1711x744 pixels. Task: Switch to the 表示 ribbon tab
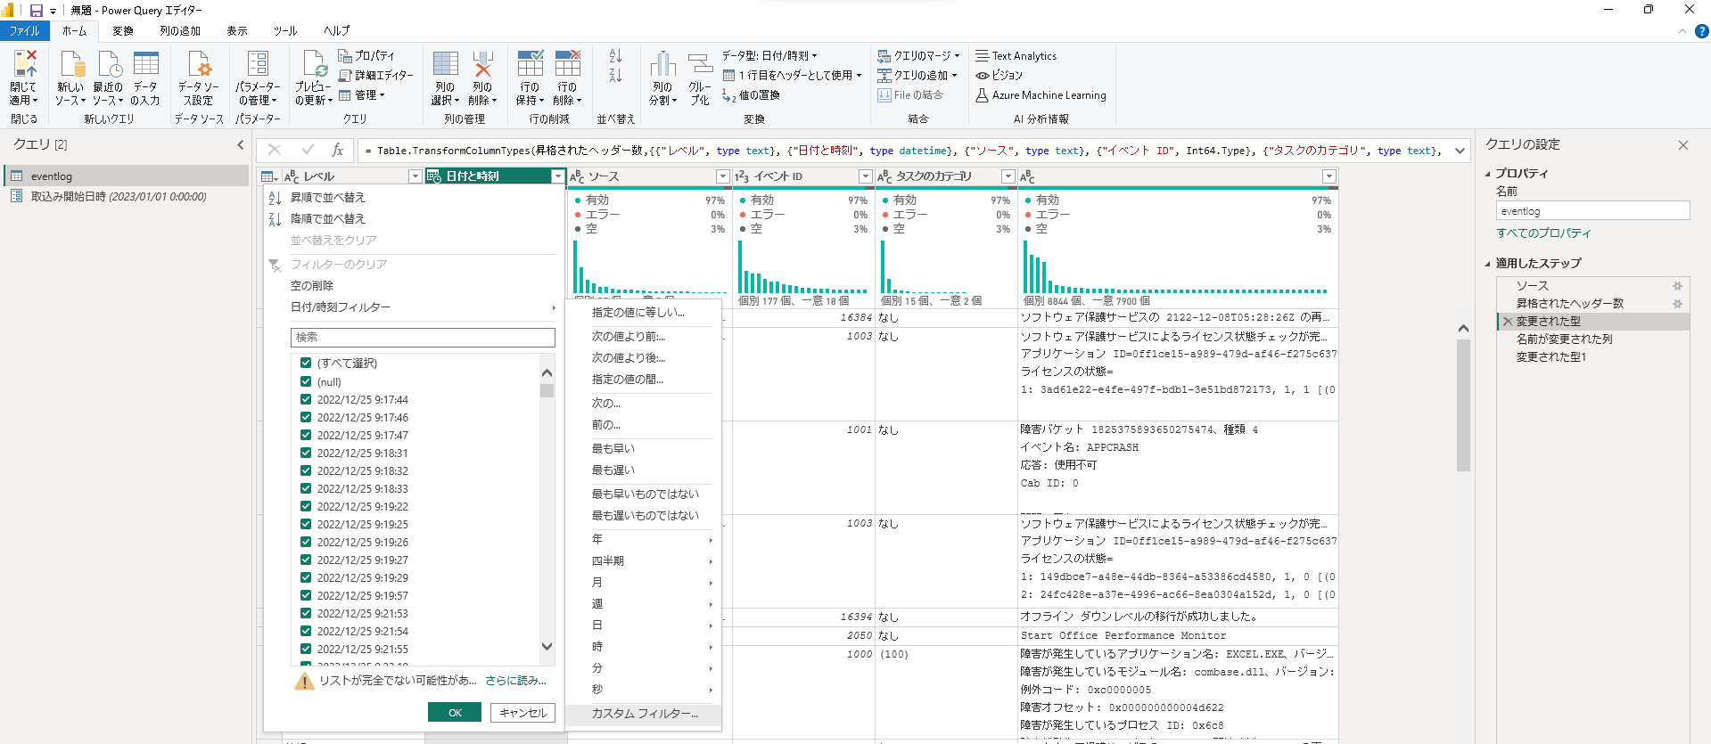pos(237,31)
